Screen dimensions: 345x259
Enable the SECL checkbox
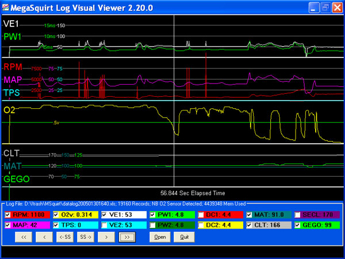(x=297, y=215)
